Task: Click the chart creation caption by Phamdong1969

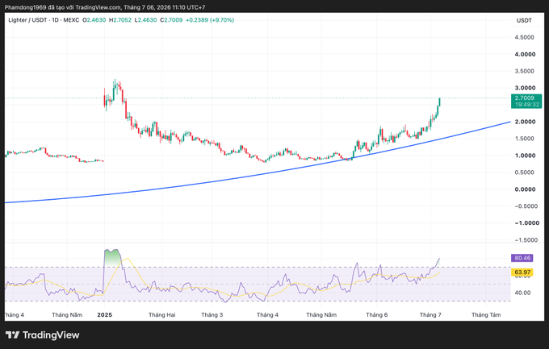Action: click(x=105, y=7)
